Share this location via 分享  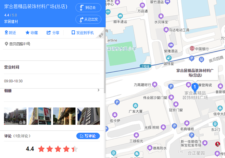pos(53,33)
